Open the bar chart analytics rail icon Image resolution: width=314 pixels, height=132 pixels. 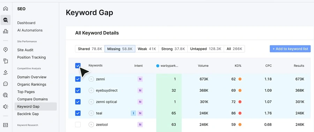coord(6,31)
